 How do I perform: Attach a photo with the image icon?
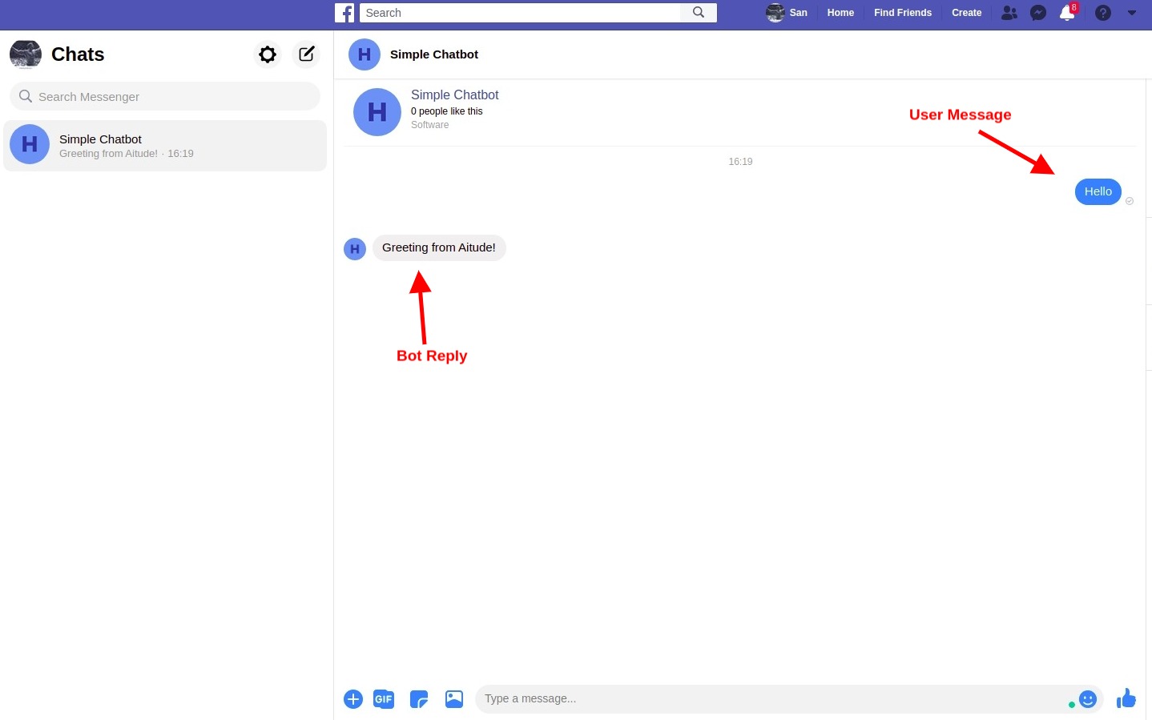point(454,699)
